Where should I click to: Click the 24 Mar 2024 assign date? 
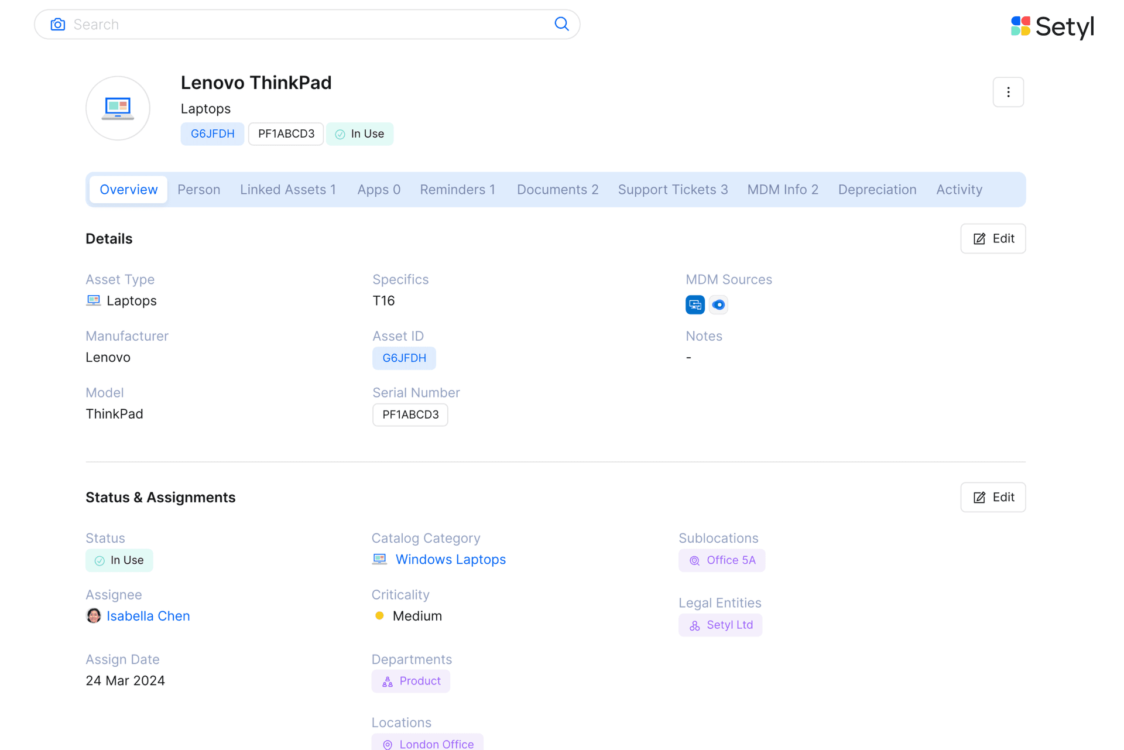(125, 680)
